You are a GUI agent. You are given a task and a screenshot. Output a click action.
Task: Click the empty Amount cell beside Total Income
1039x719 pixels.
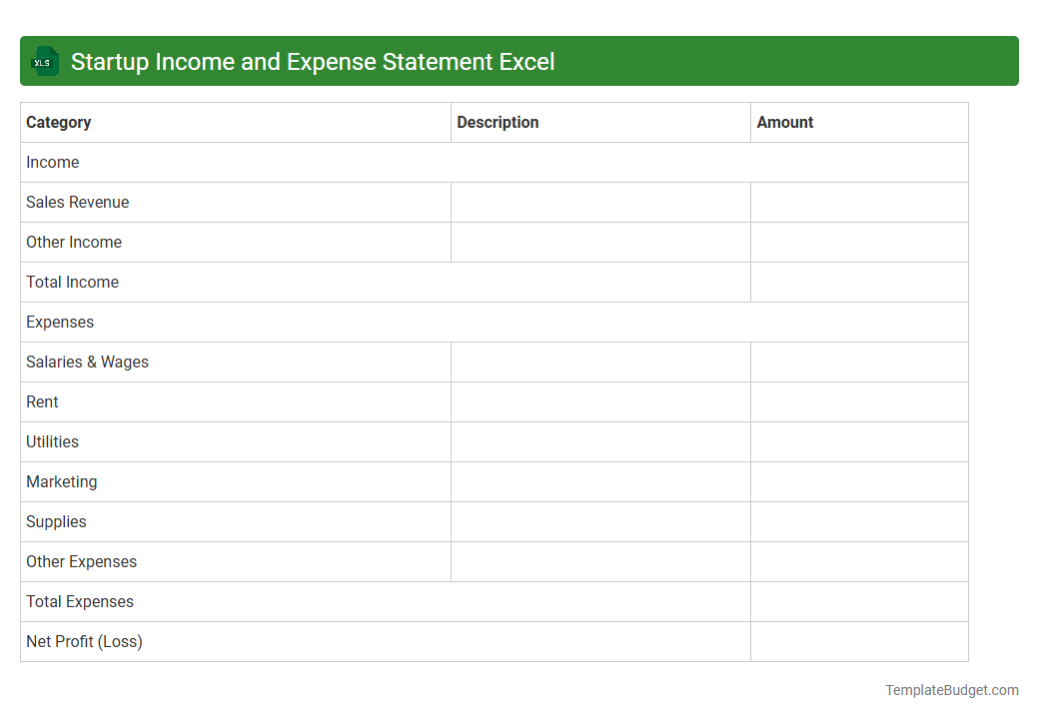[859, 282]
